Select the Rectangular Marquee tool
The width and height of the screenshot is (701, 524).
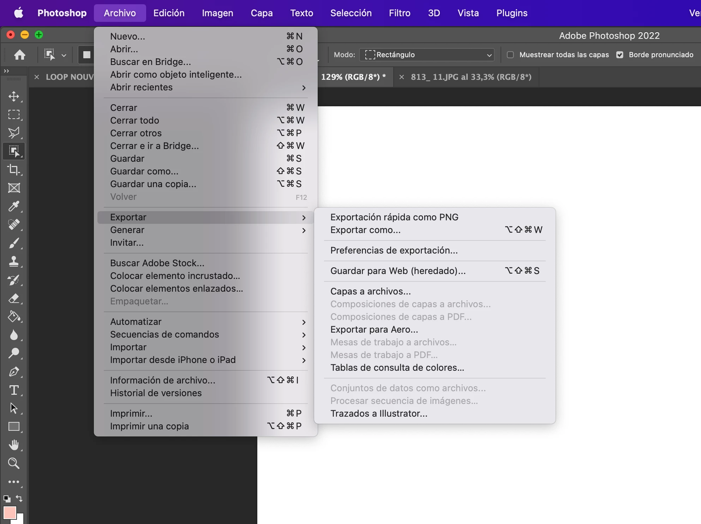click(x=14, y=115)
